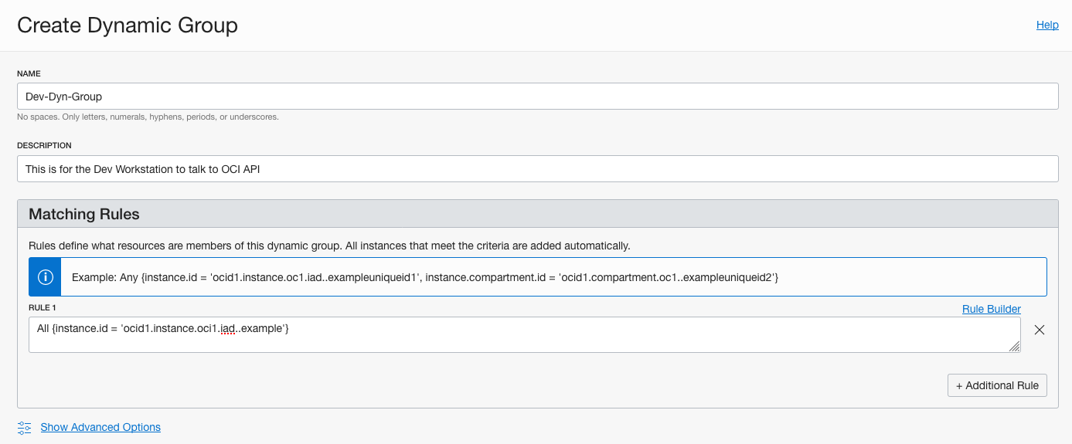Click the Name field containing Dev-Dyn-Group
This screenshot has width=1072, height=444.
click(537, 97)
